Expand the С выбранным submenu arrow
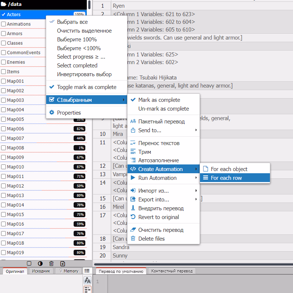Image resolution: width=293 pixels, height=293 pixels. (x=123, y=100)
